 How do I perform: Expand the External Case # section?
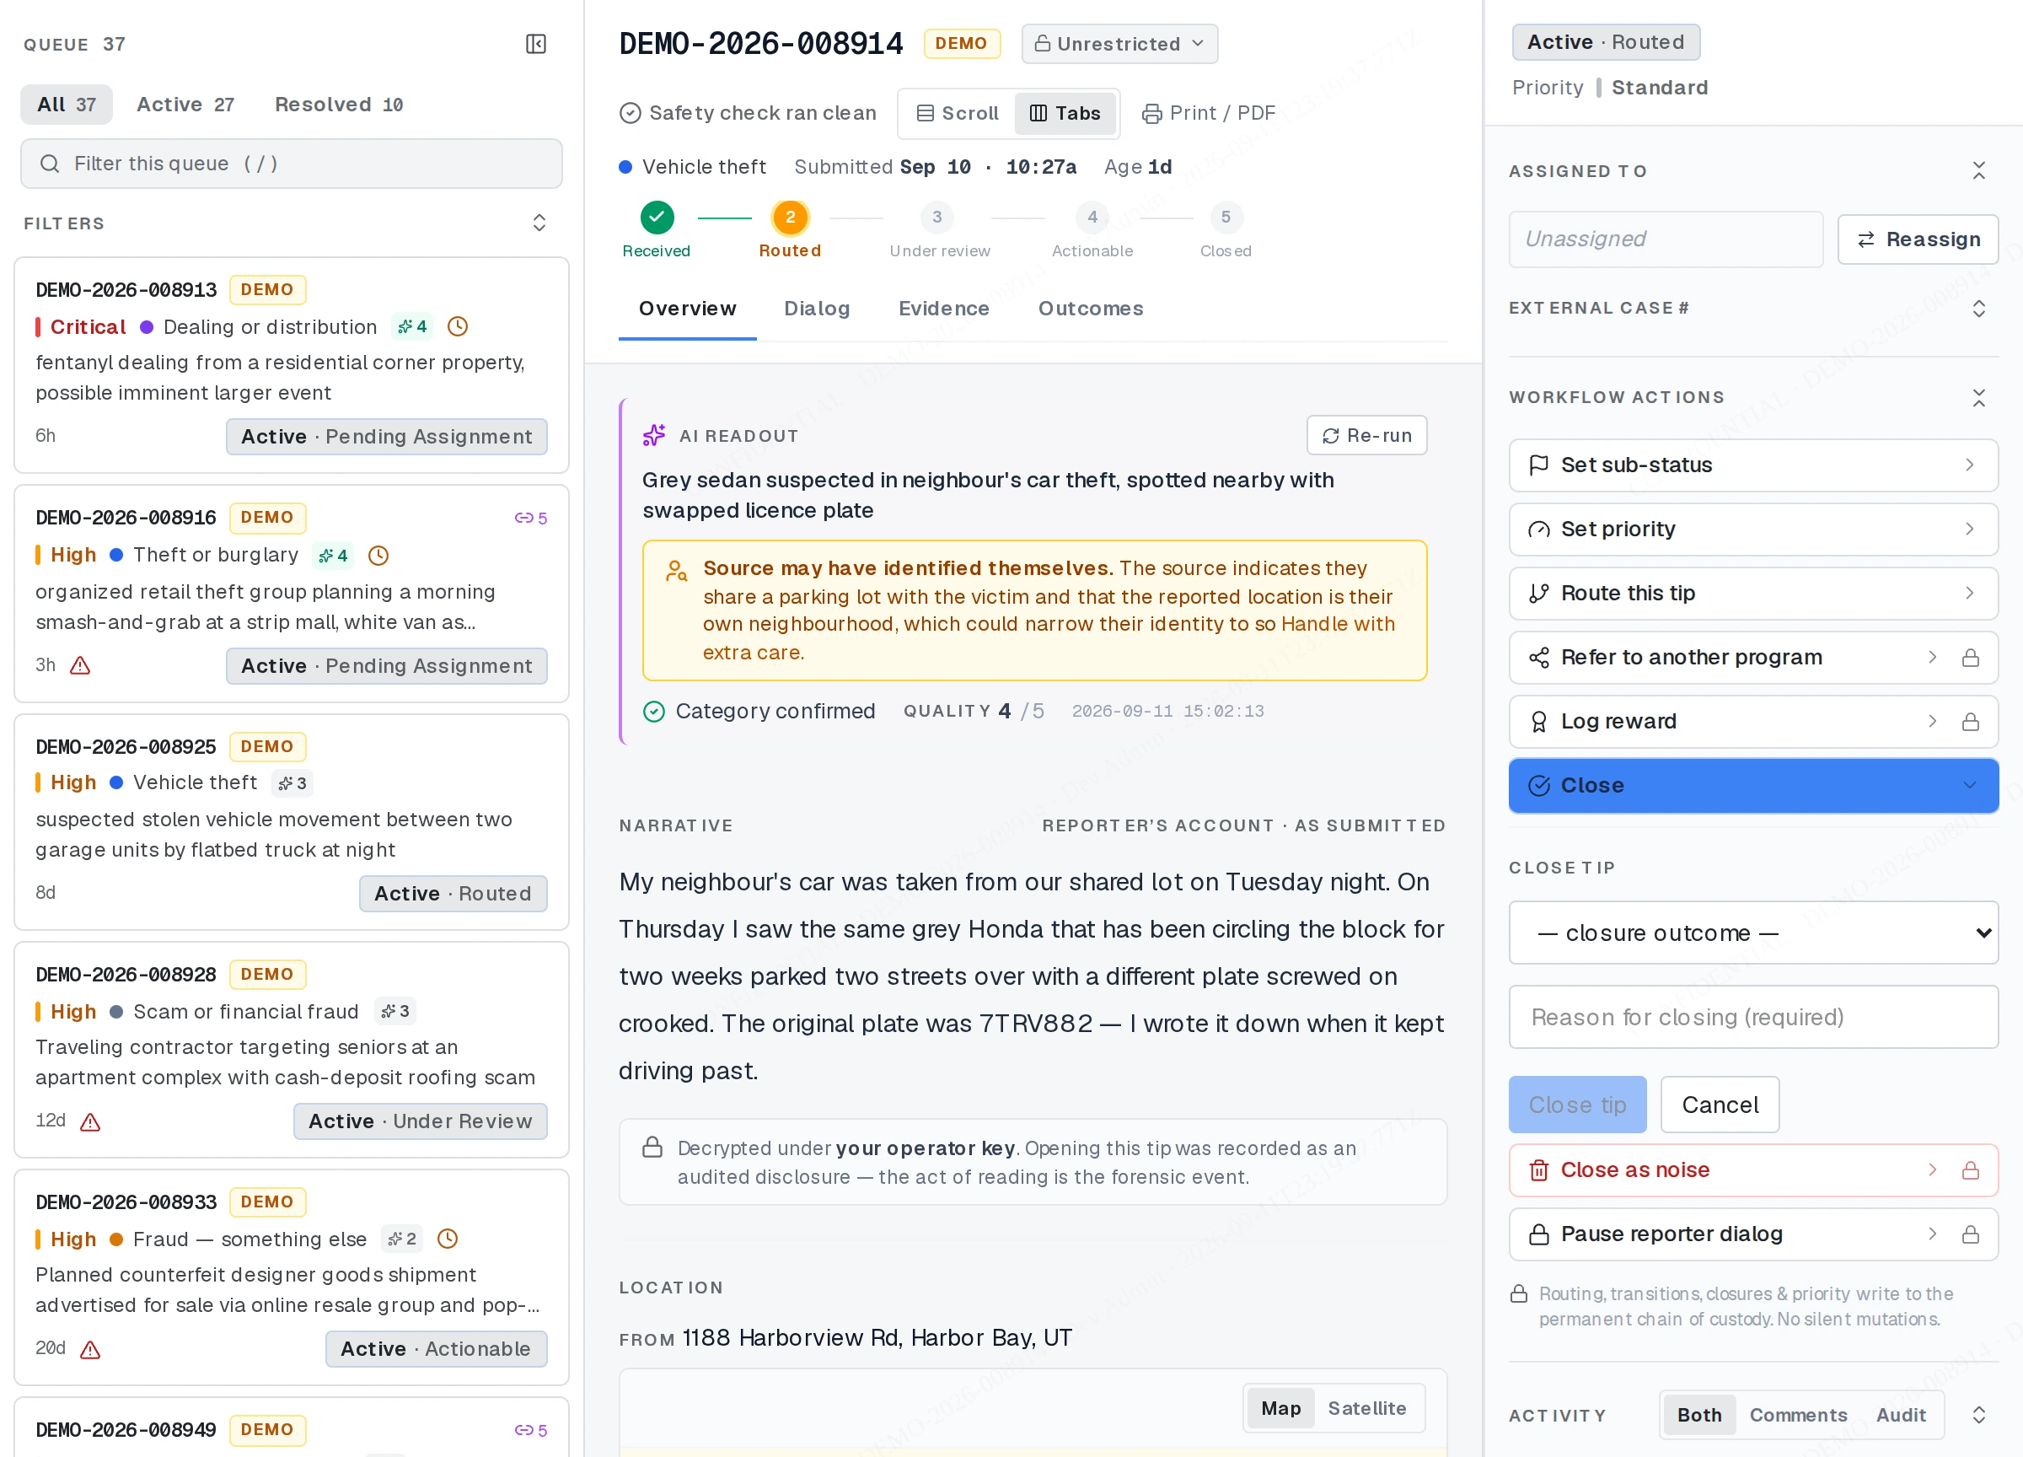(1978, 309)
